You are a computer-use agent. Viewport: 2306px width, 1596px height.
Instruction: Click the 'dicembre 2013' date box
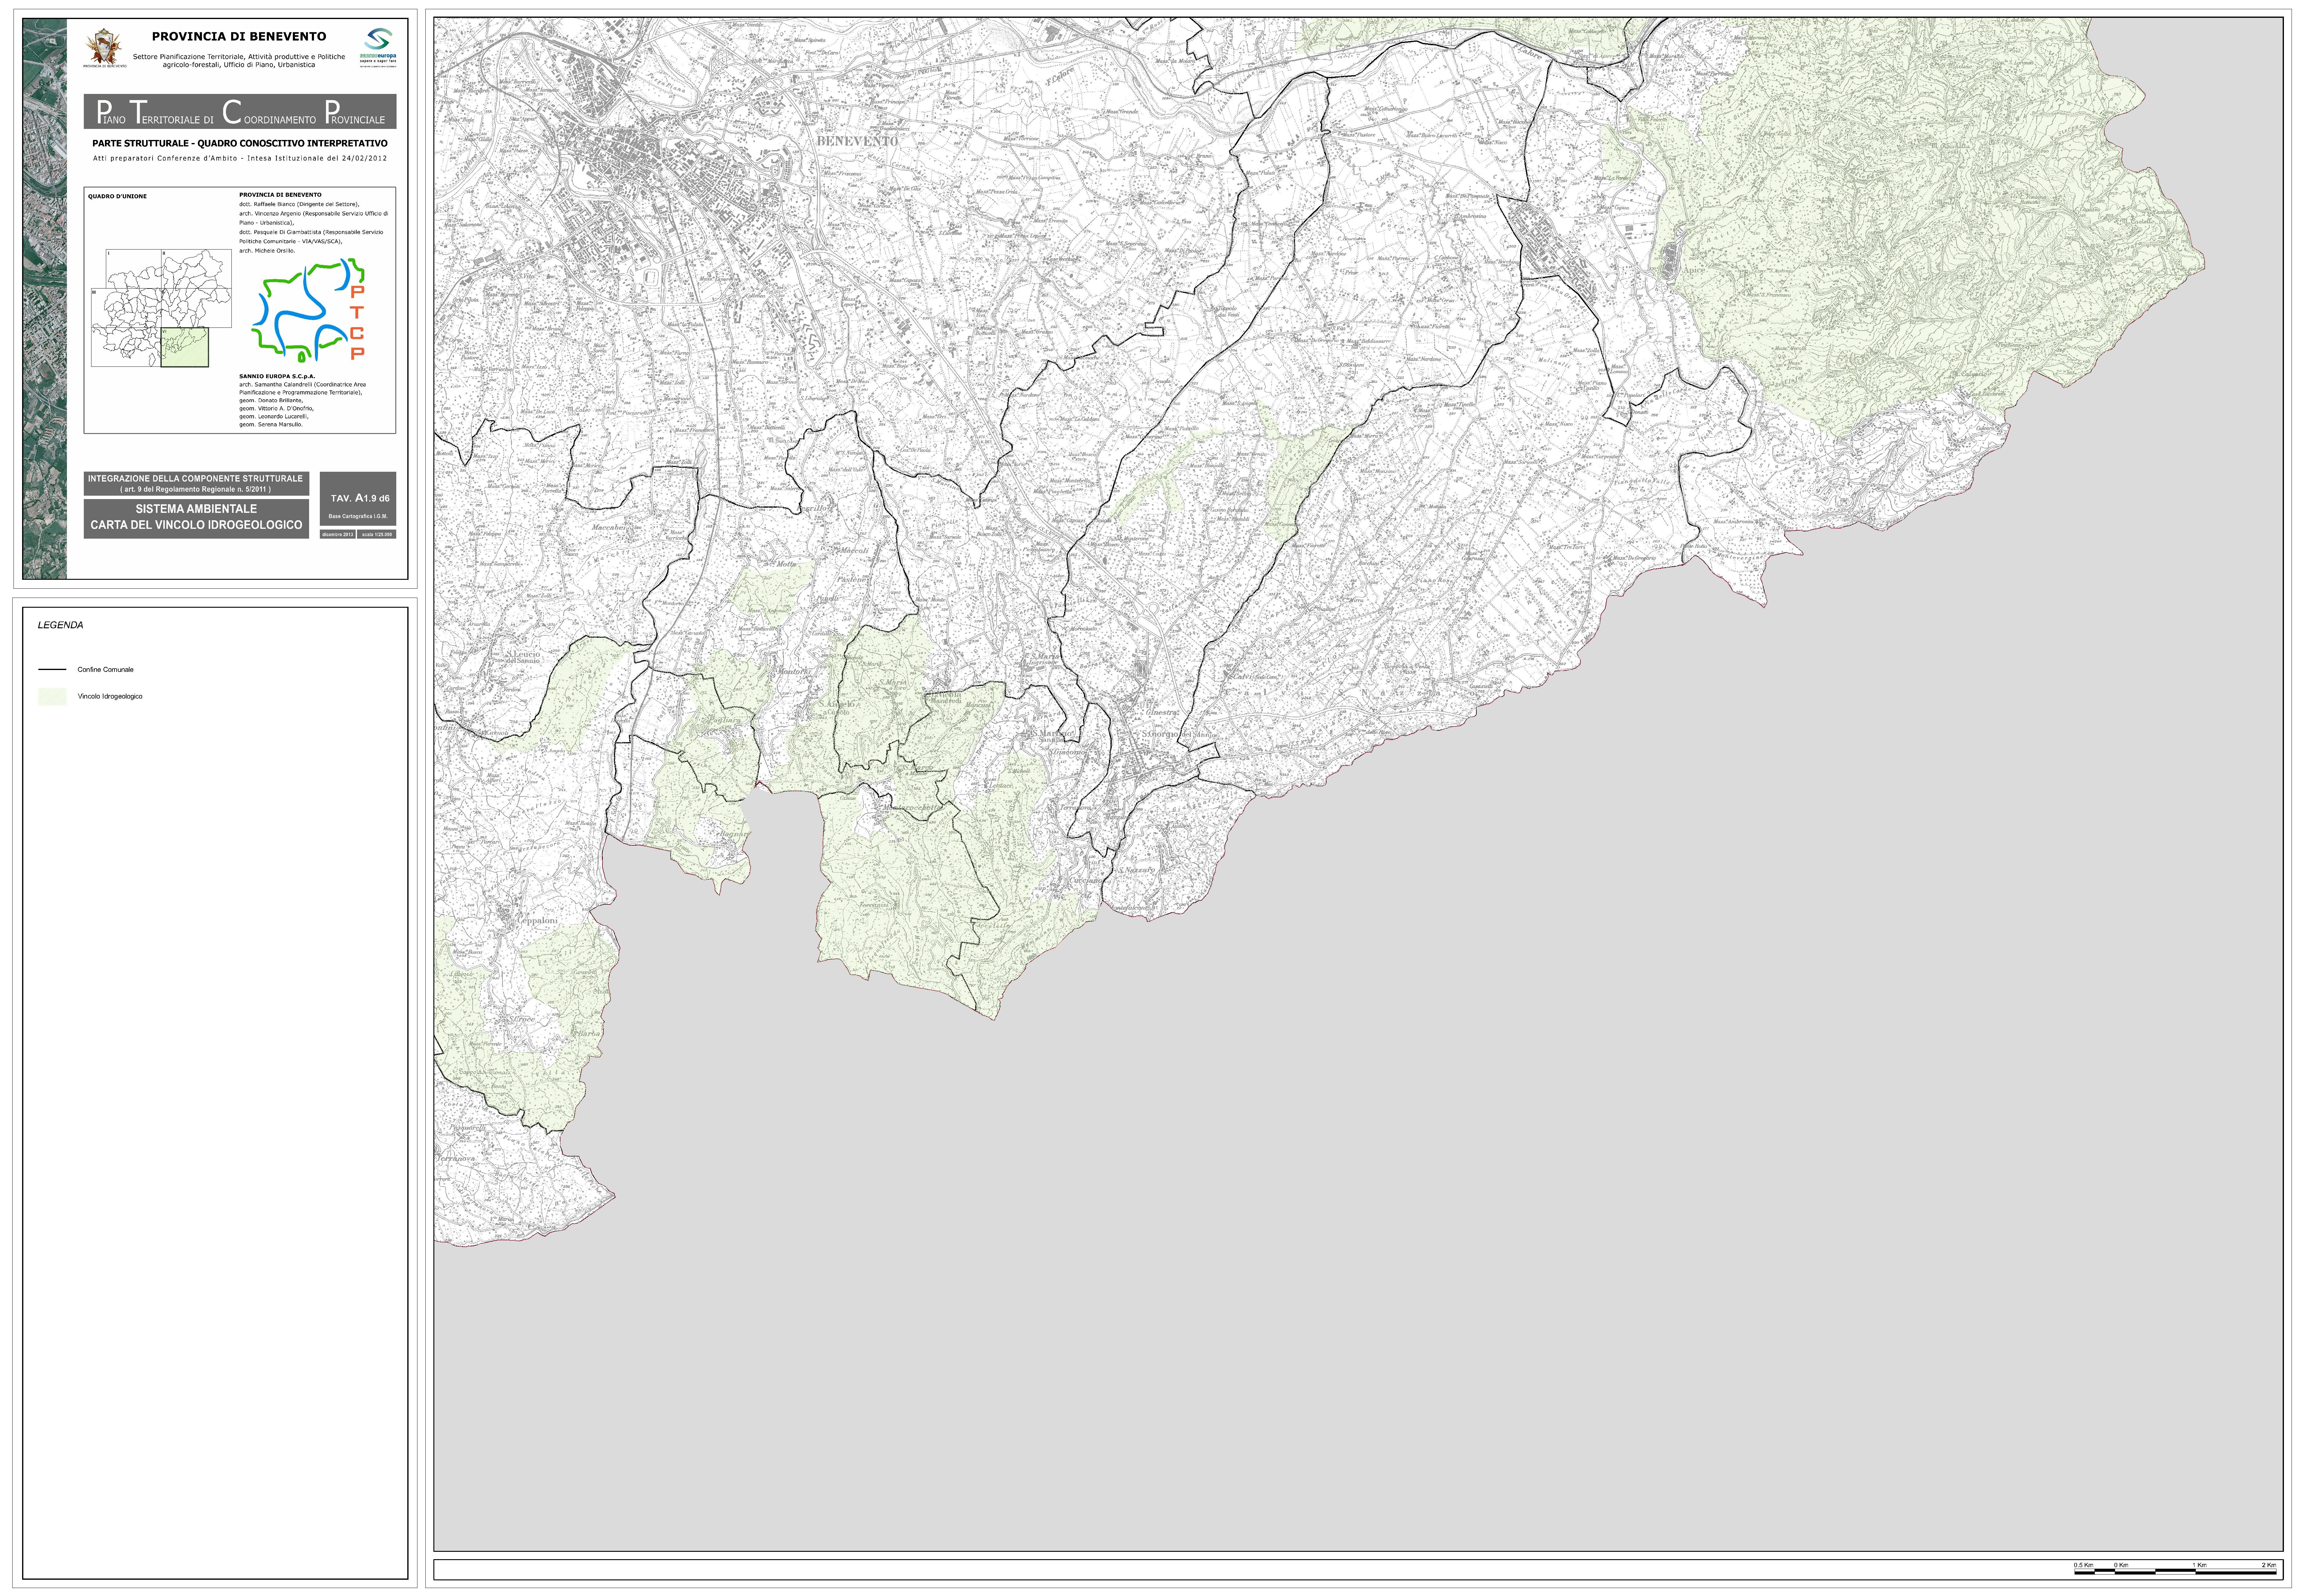(338, 534)
